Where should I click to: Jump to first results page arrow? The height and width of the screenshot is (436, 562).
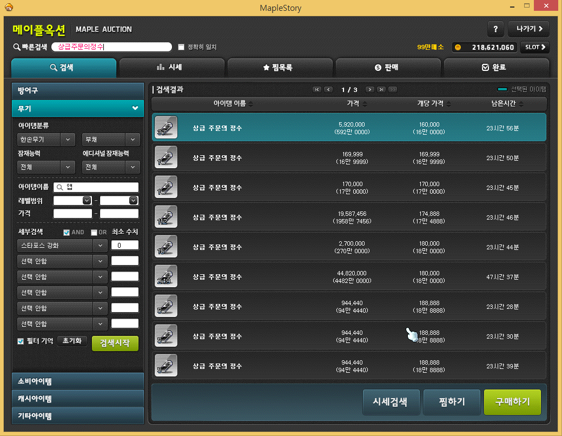tap(317, 89)
